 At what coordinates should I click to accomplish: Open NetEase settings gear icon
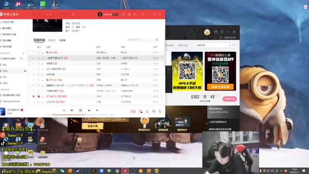pos(129,14)
